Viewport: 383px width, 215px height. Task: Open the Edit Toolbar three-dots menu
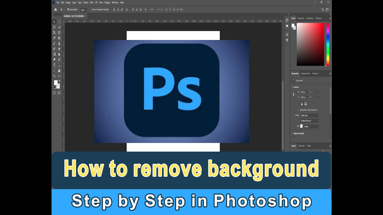pyautogui.click(x=59, y=76)
